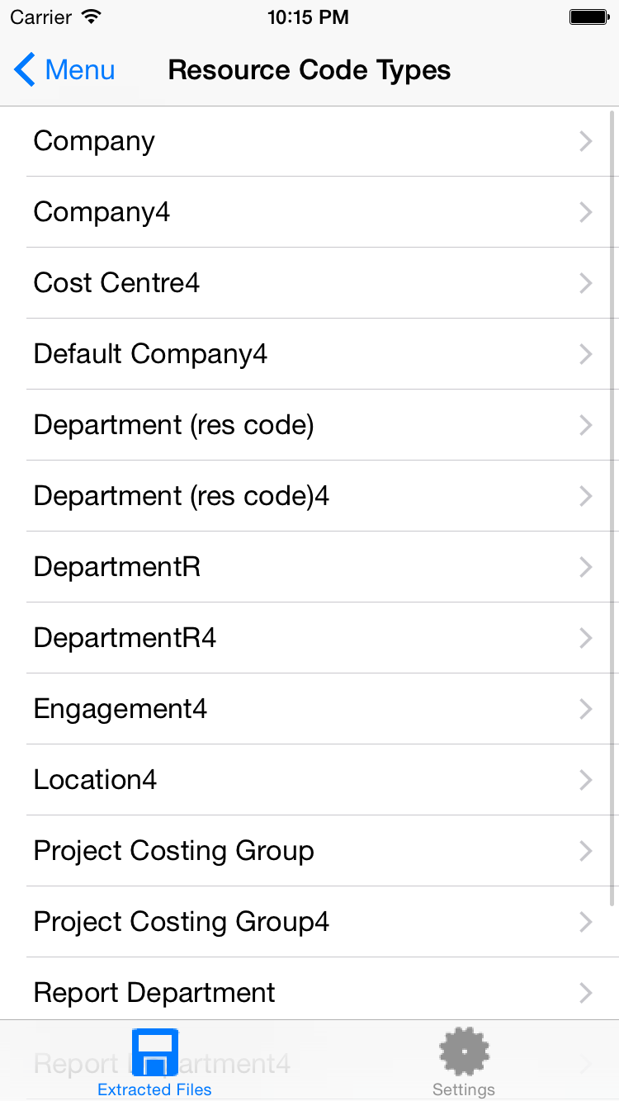The height and width of the screenshot is (1101, 619).
Task: Select Project Costing Group4
Action: [x=181, y=923]
